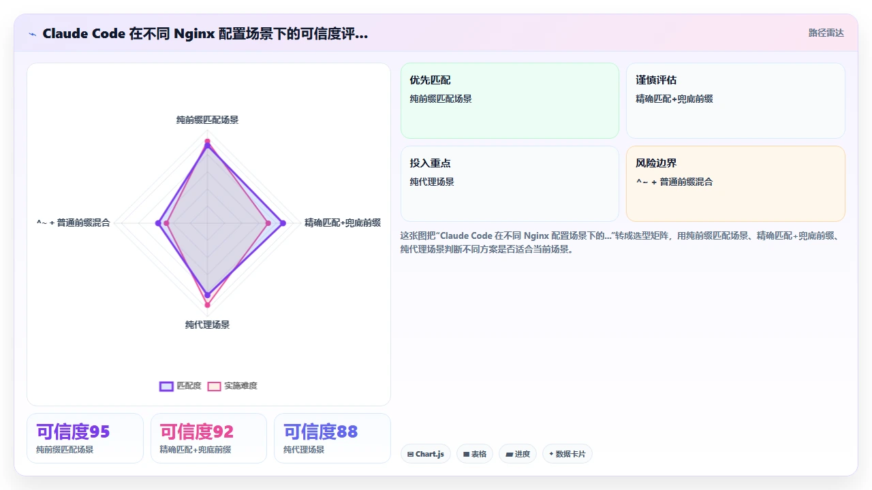Click the 纯代理场景 radar axis label
The height and width of the screenshot is (490, 872).
pos(208,325)
